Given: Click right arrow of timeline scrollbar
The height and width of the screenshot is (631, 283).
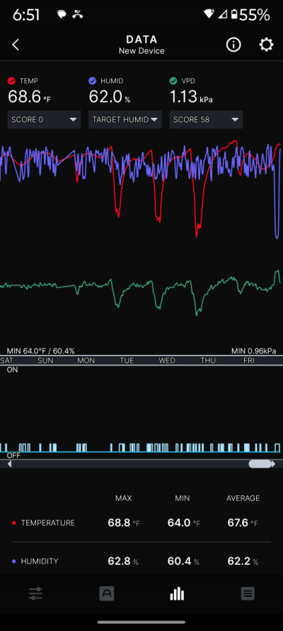Looking at the screenshot, I should (273, 464).
